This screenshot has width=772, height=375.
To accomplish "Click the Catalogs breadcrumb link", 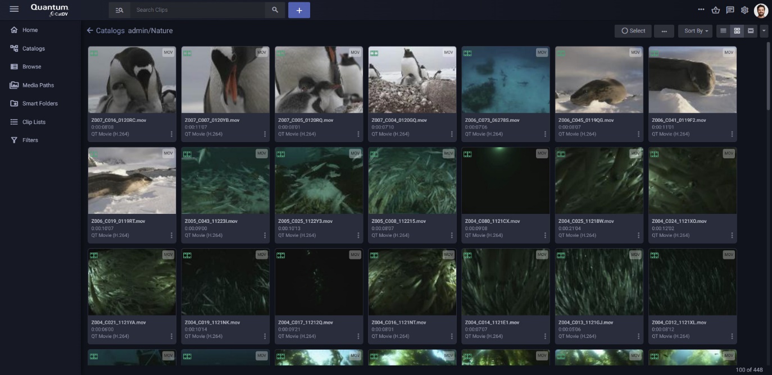I will tap(110, 31).
